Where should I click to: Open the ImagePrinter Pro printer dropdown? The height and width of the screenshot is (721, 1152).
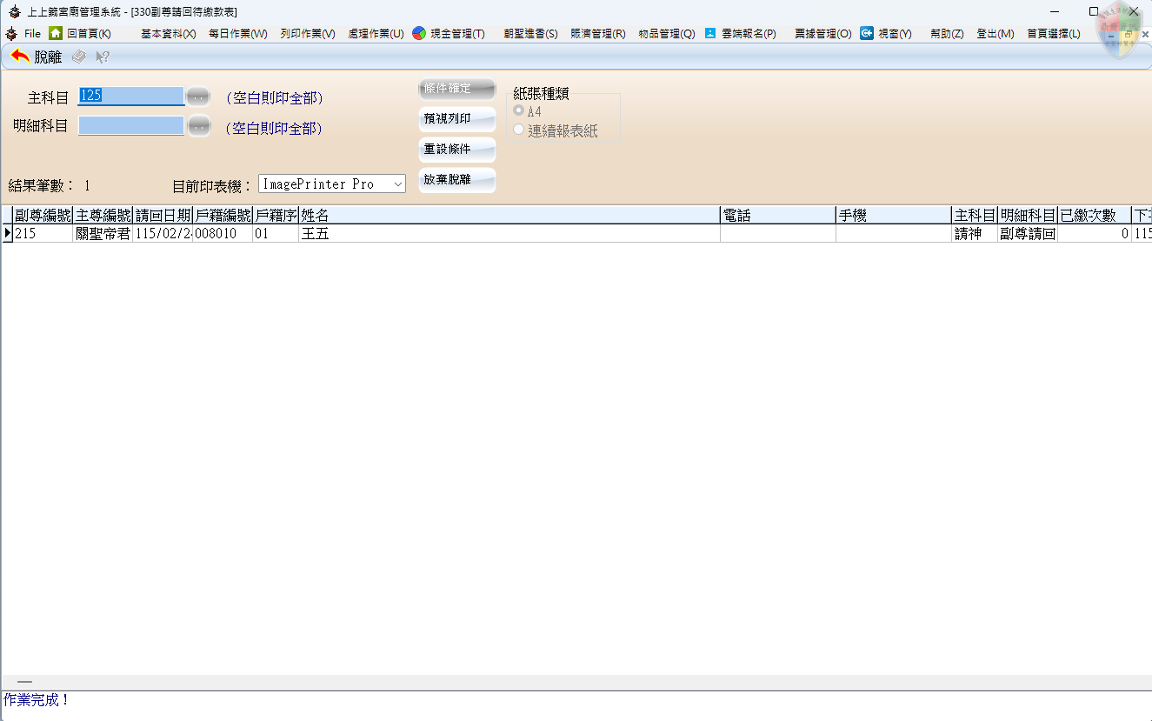point(396,184)
